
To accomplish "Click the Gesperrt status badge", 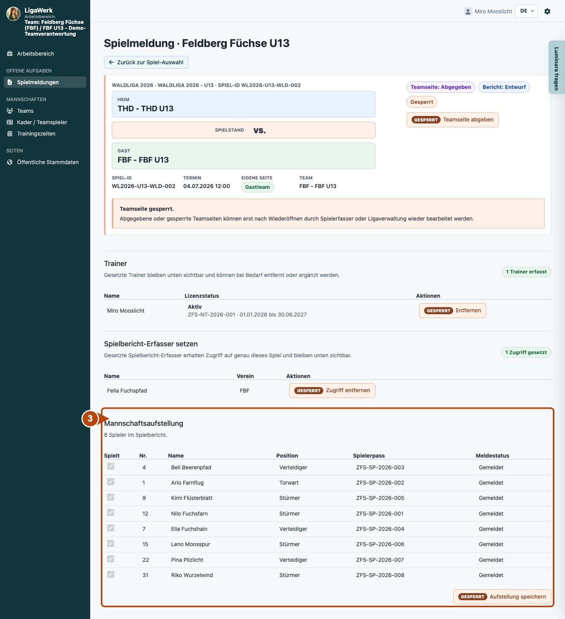I will (422, 102).
